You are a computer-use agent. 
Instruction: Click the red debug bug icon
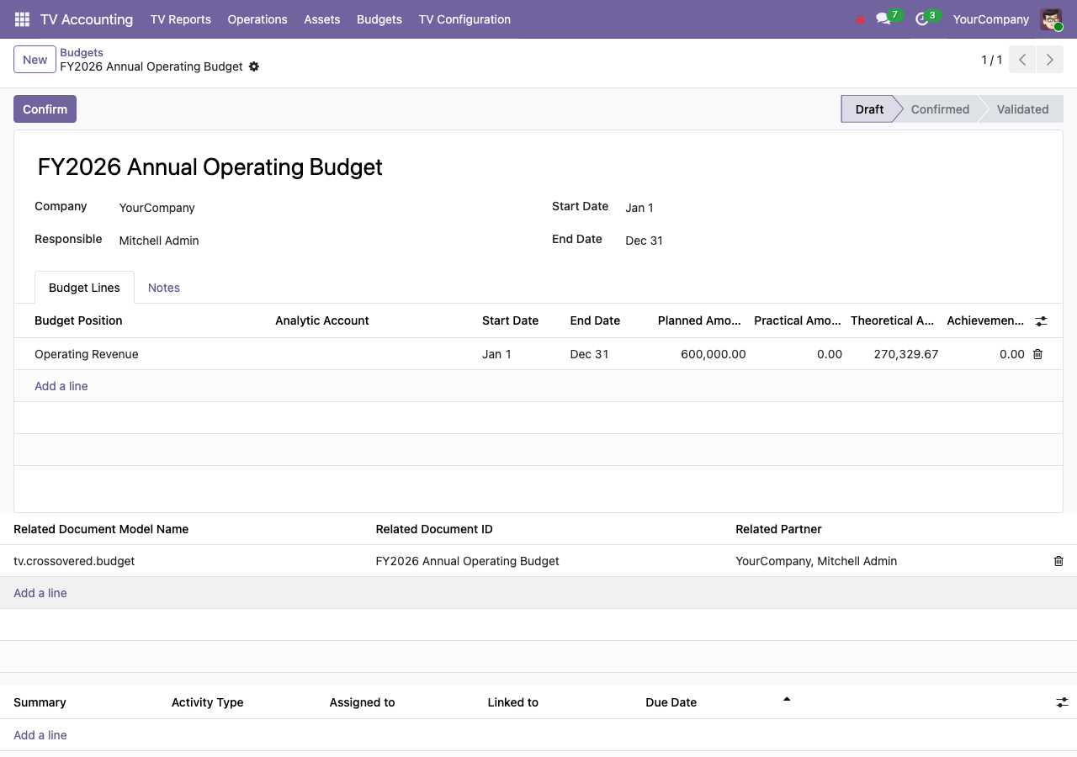tap(860, 19)
